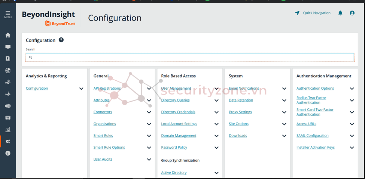Viewport: 365px width, 179px height.
Task: Go to Home via sidebar house icon
Action: point(8,35)
